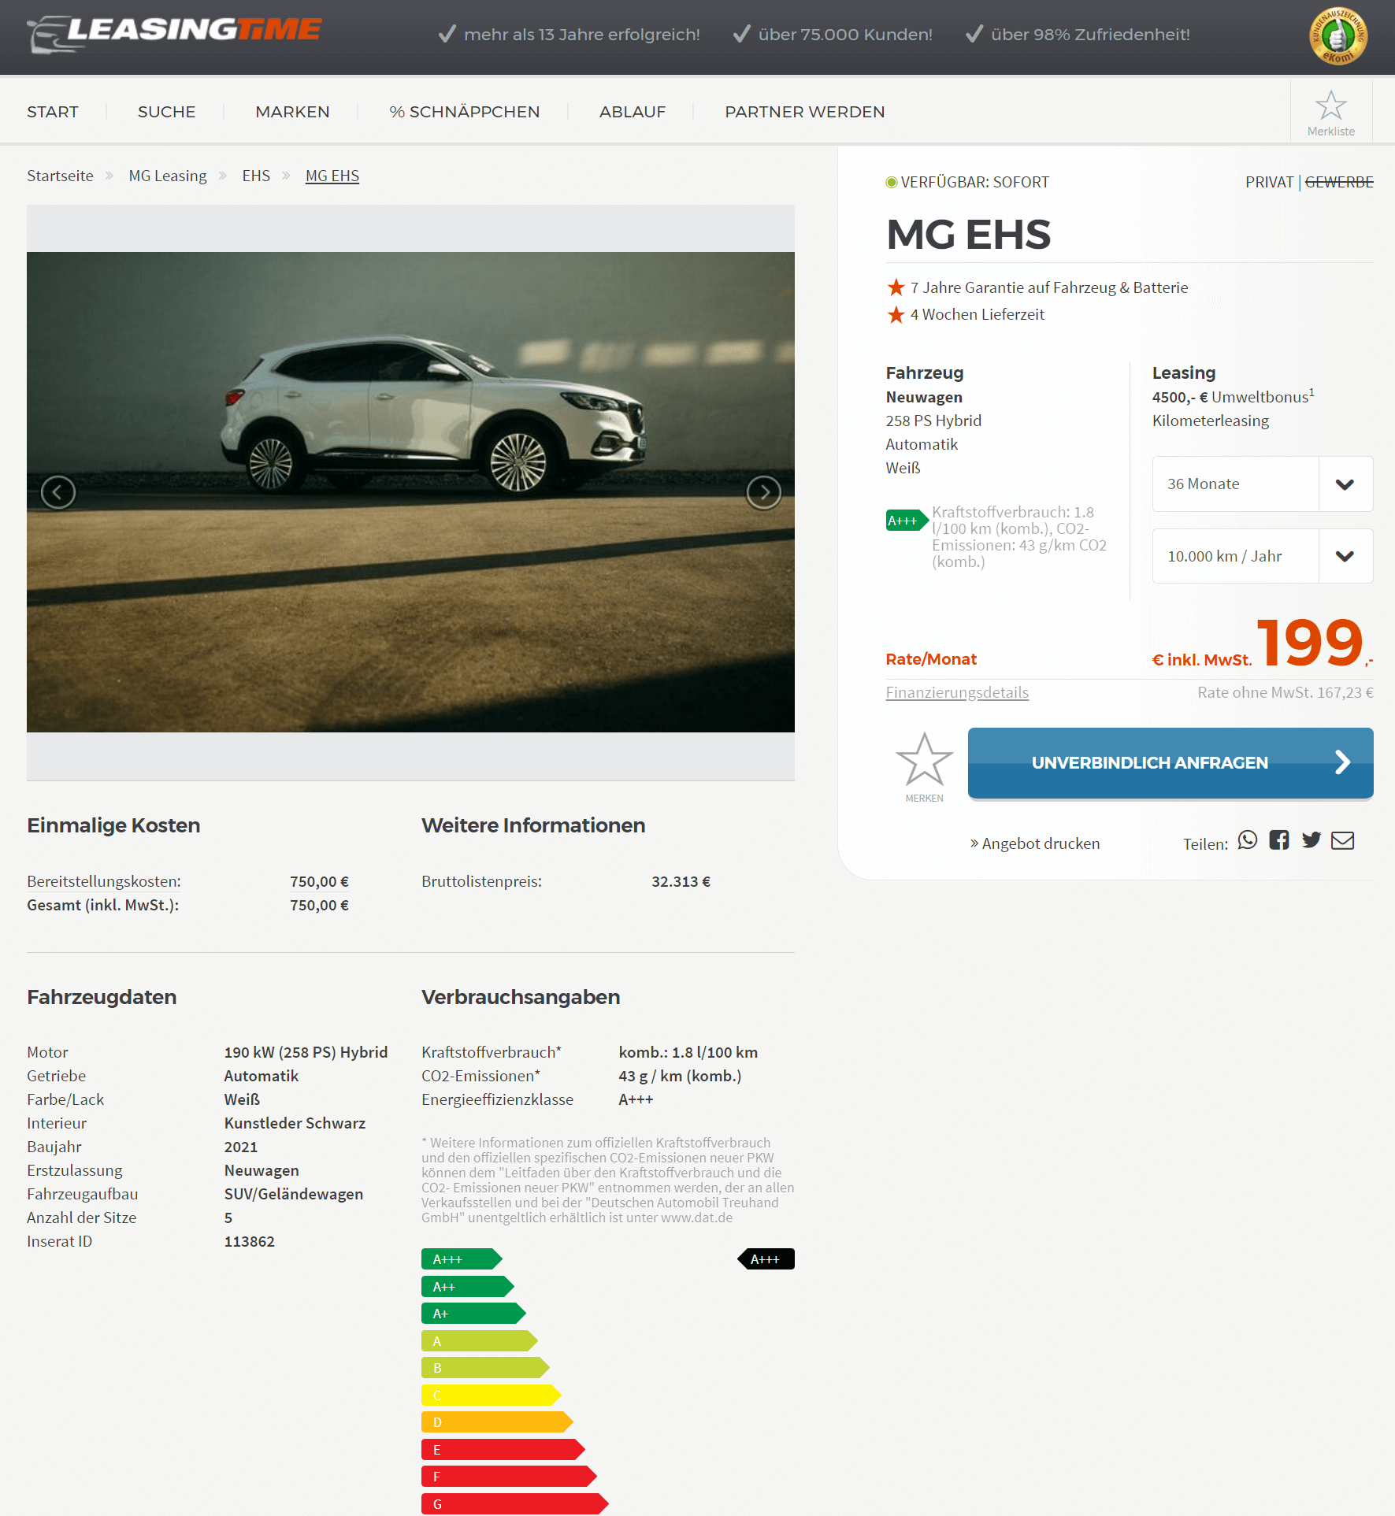The height and width of the screenshot is (1516, 1395).
Task: Click '190 kW (258 PS) Hybrid' motor value
Action: (306, 1052)
